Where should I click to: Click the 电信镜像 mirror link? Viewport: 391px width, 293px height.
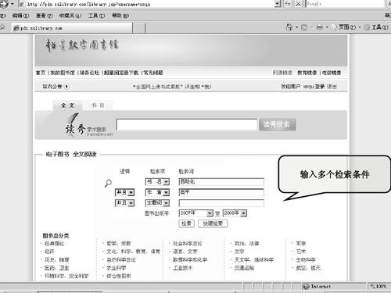332,73
